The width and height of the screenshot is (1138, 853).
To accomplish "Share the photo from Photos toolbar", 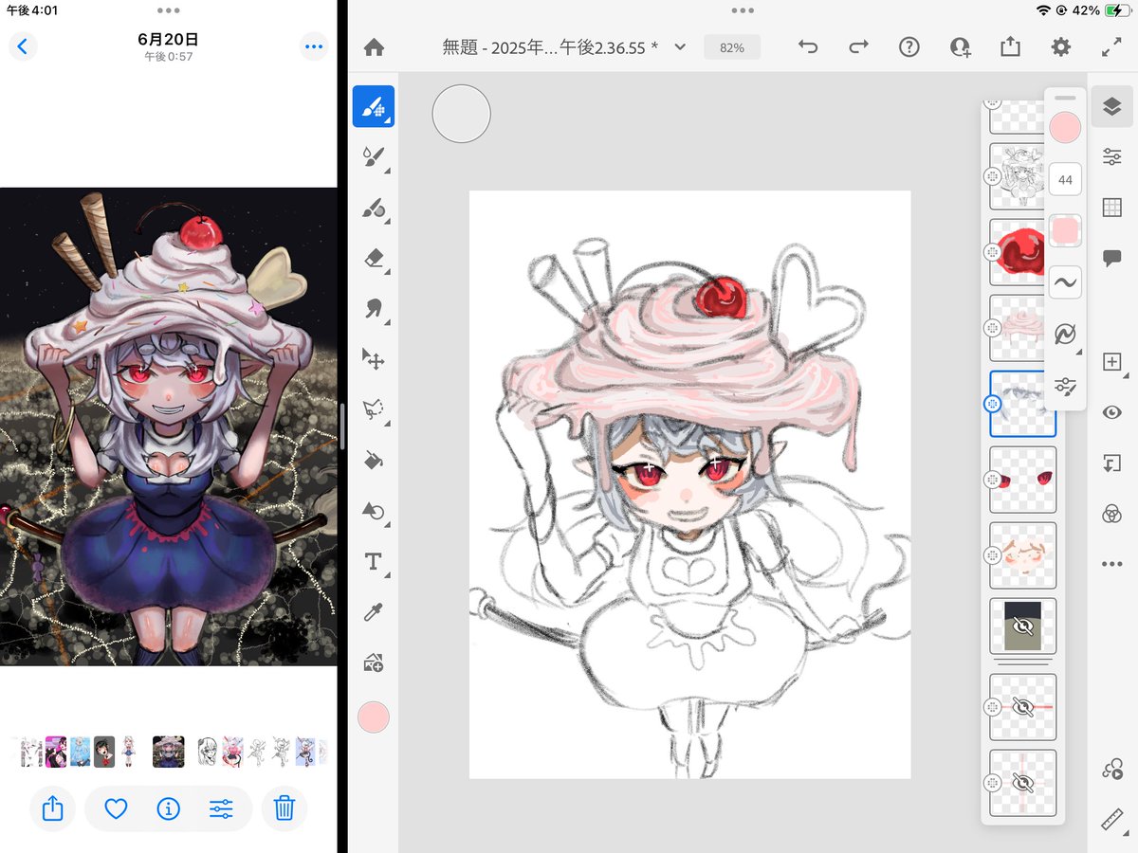I will (x=53, y=808).
